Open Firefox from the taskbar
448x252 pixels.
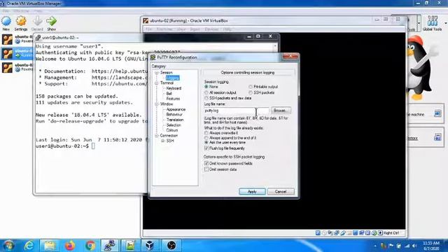tap(70, 246)
